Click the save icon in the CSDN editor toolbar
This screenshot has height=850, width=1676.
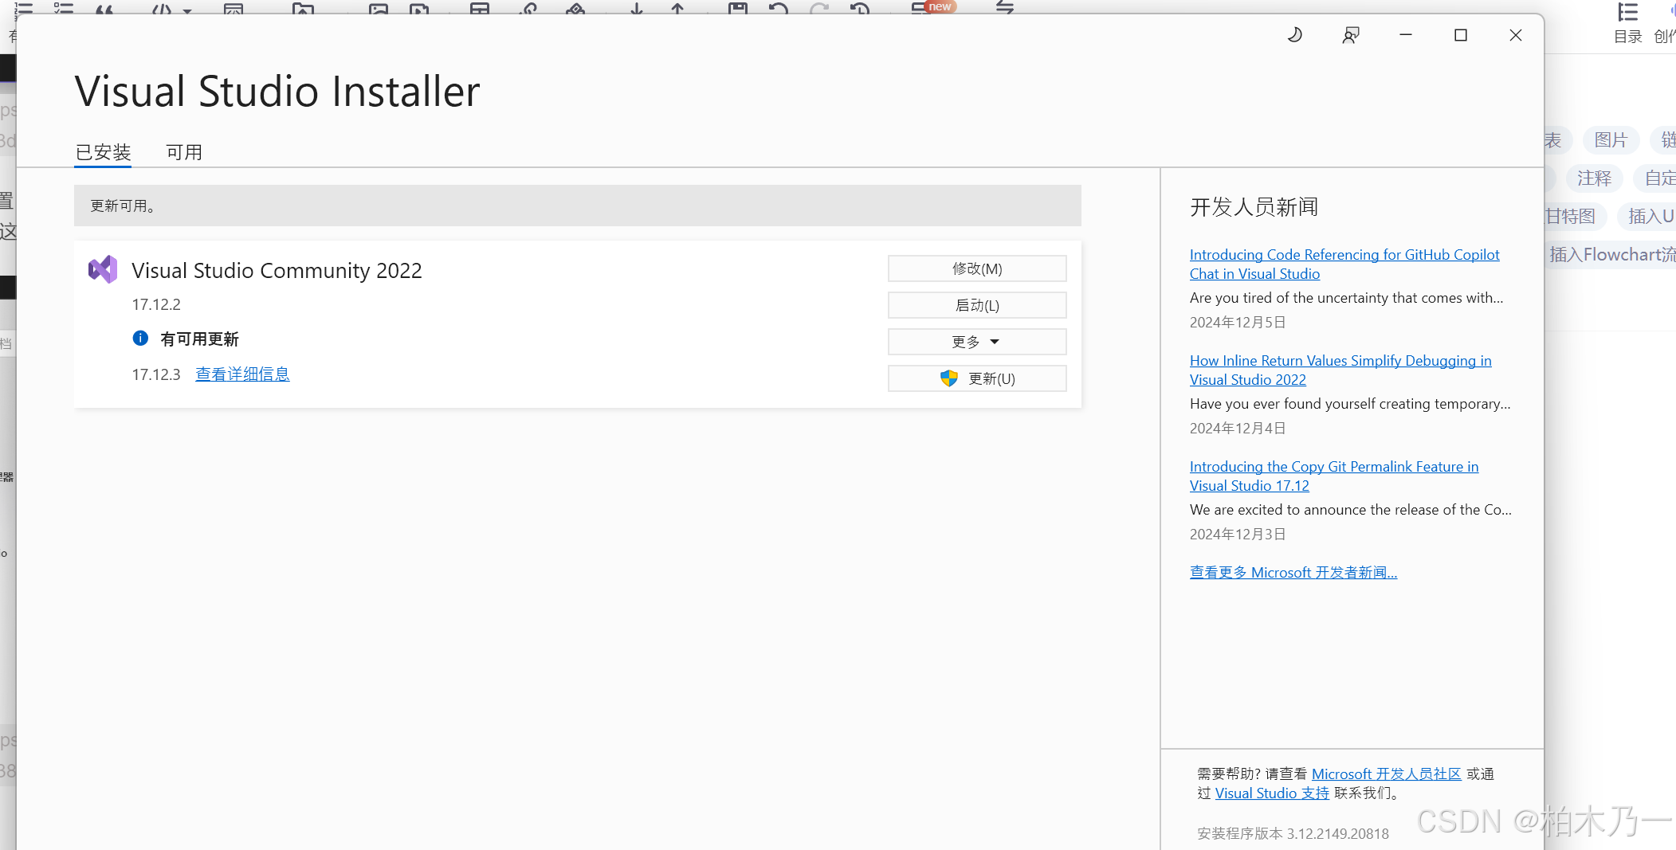point(738,8)
